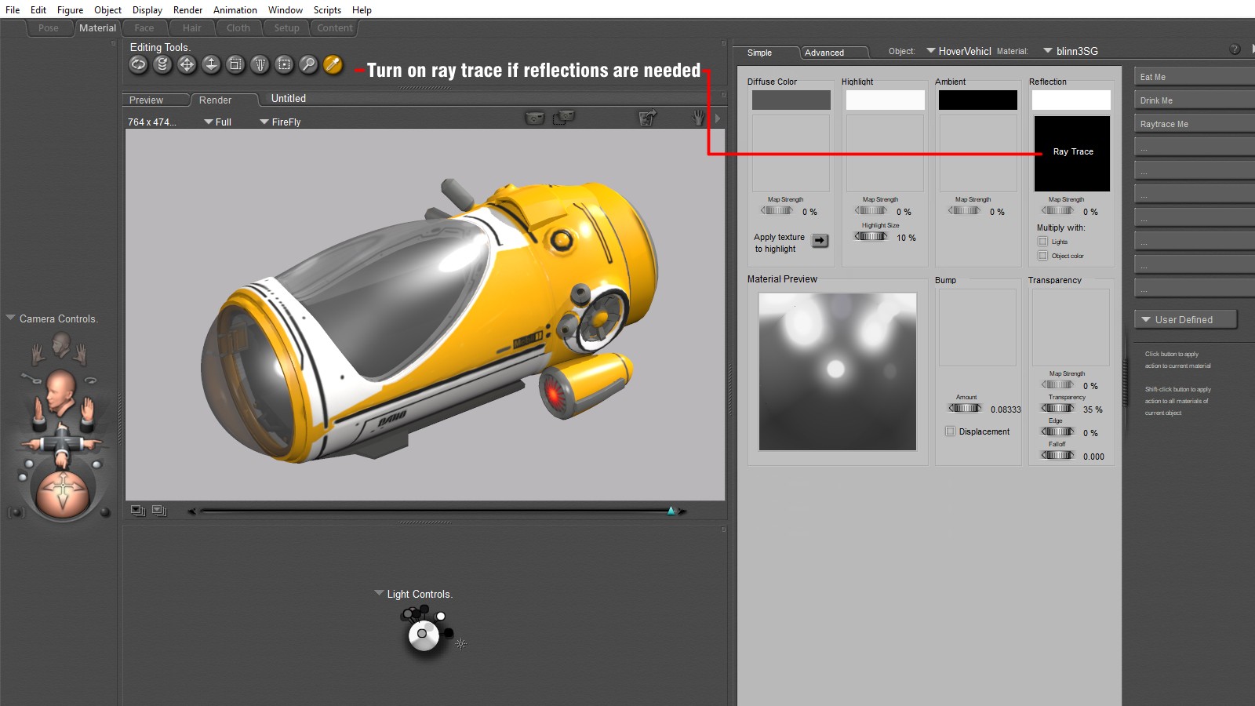Screen dimensions: 1255x706
Task: Click the 764 x 474 render dimensions
Action: 152,122
